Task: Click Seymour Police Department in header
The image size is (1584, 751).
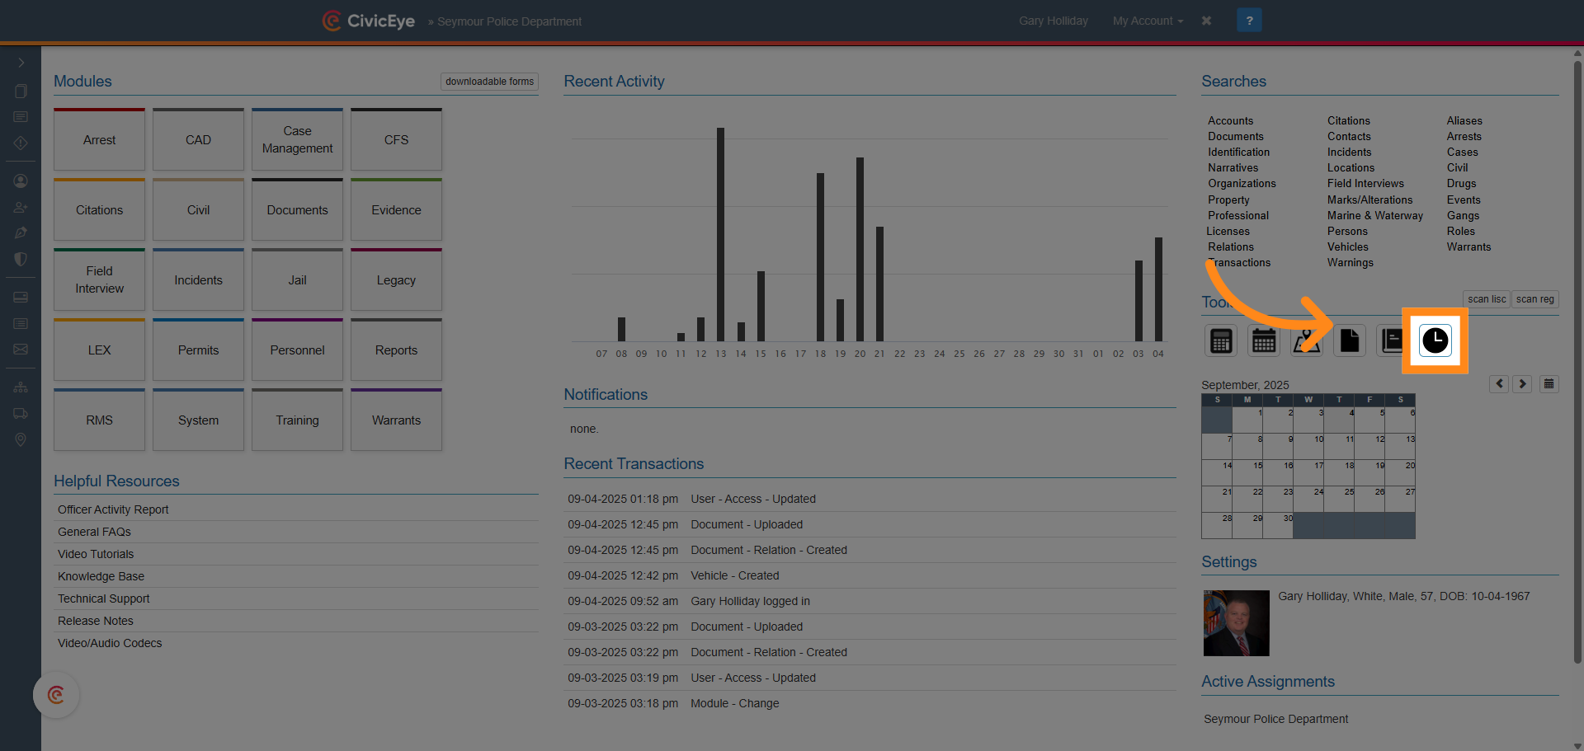Action: [x=509, y=21]
